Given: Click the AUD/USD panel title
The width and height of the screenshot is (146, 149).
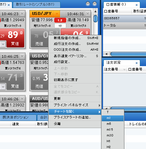Looking at the screenshot, I should (x=40, y=99).
